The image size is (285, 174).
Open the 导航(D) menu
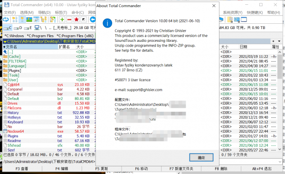coord(44,12)
